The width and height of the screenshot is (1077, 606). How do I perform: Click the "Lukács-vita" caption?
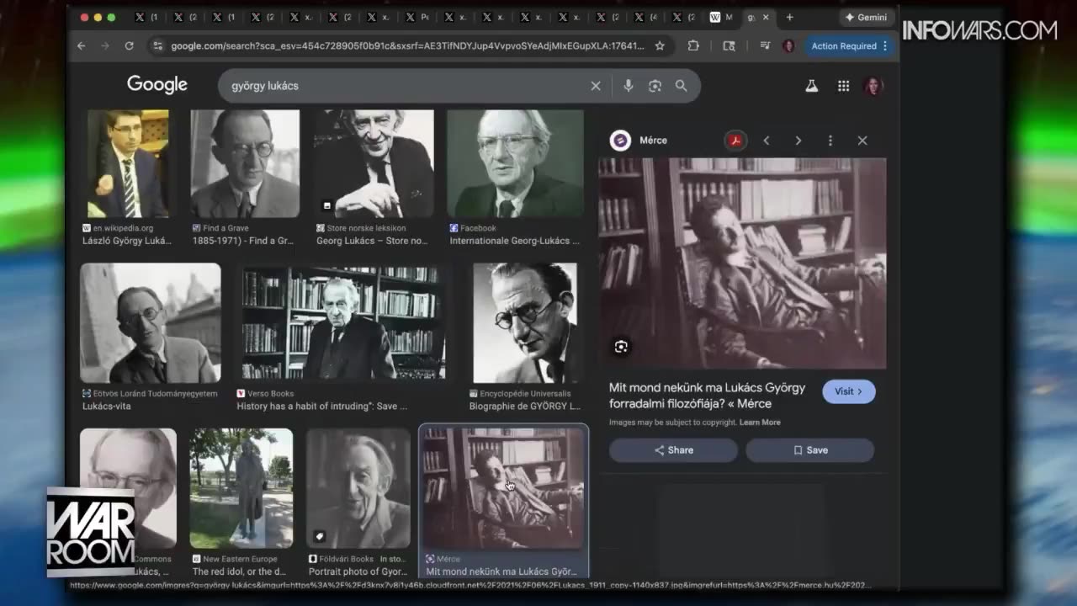[107, 406]
